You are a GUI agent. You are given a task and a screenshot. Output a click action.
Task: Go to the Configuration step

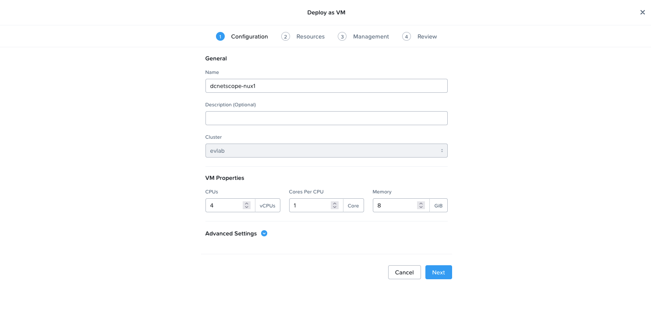click(x=242, y=36)
